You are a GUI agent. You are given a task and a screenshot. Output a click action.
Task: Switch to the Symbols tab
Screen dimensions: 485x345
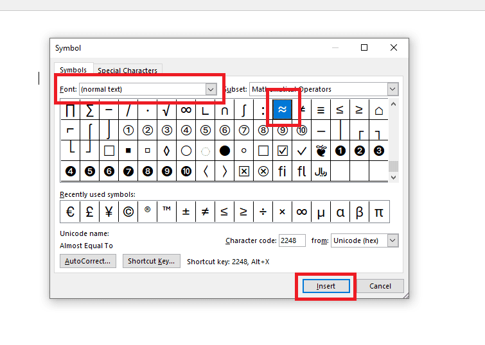(x=73, y=70)
